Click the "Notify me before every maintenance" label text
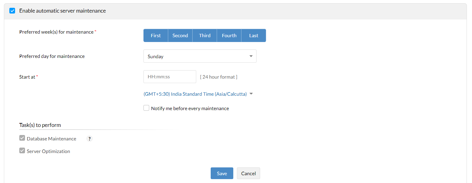The width and height of the screenshot is (472, 183). coord(190,108)
